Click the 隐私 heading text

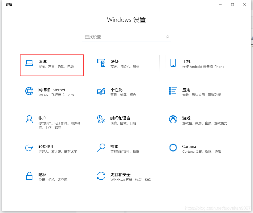[x=42, y=175]
